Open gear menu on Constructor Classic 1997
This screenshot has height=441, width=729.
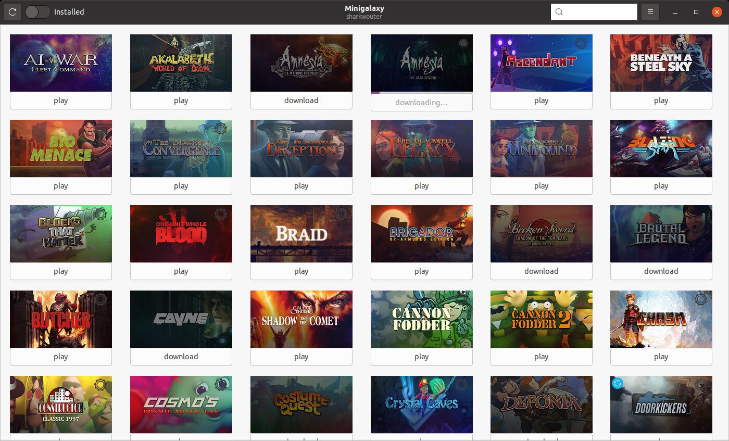(x=100, y=385)
